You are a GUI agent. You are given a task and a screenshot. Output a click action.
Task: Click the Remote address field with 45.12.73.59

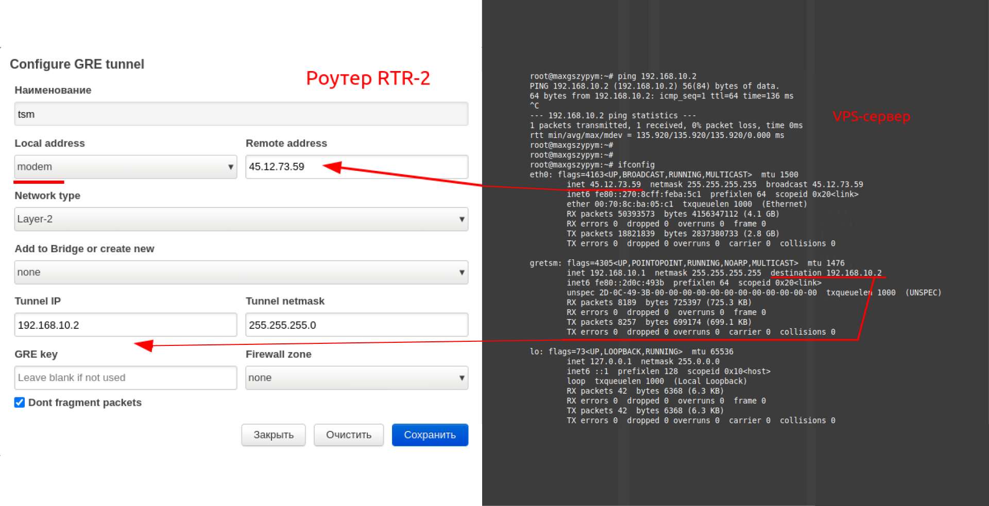(x=356, y=167)
